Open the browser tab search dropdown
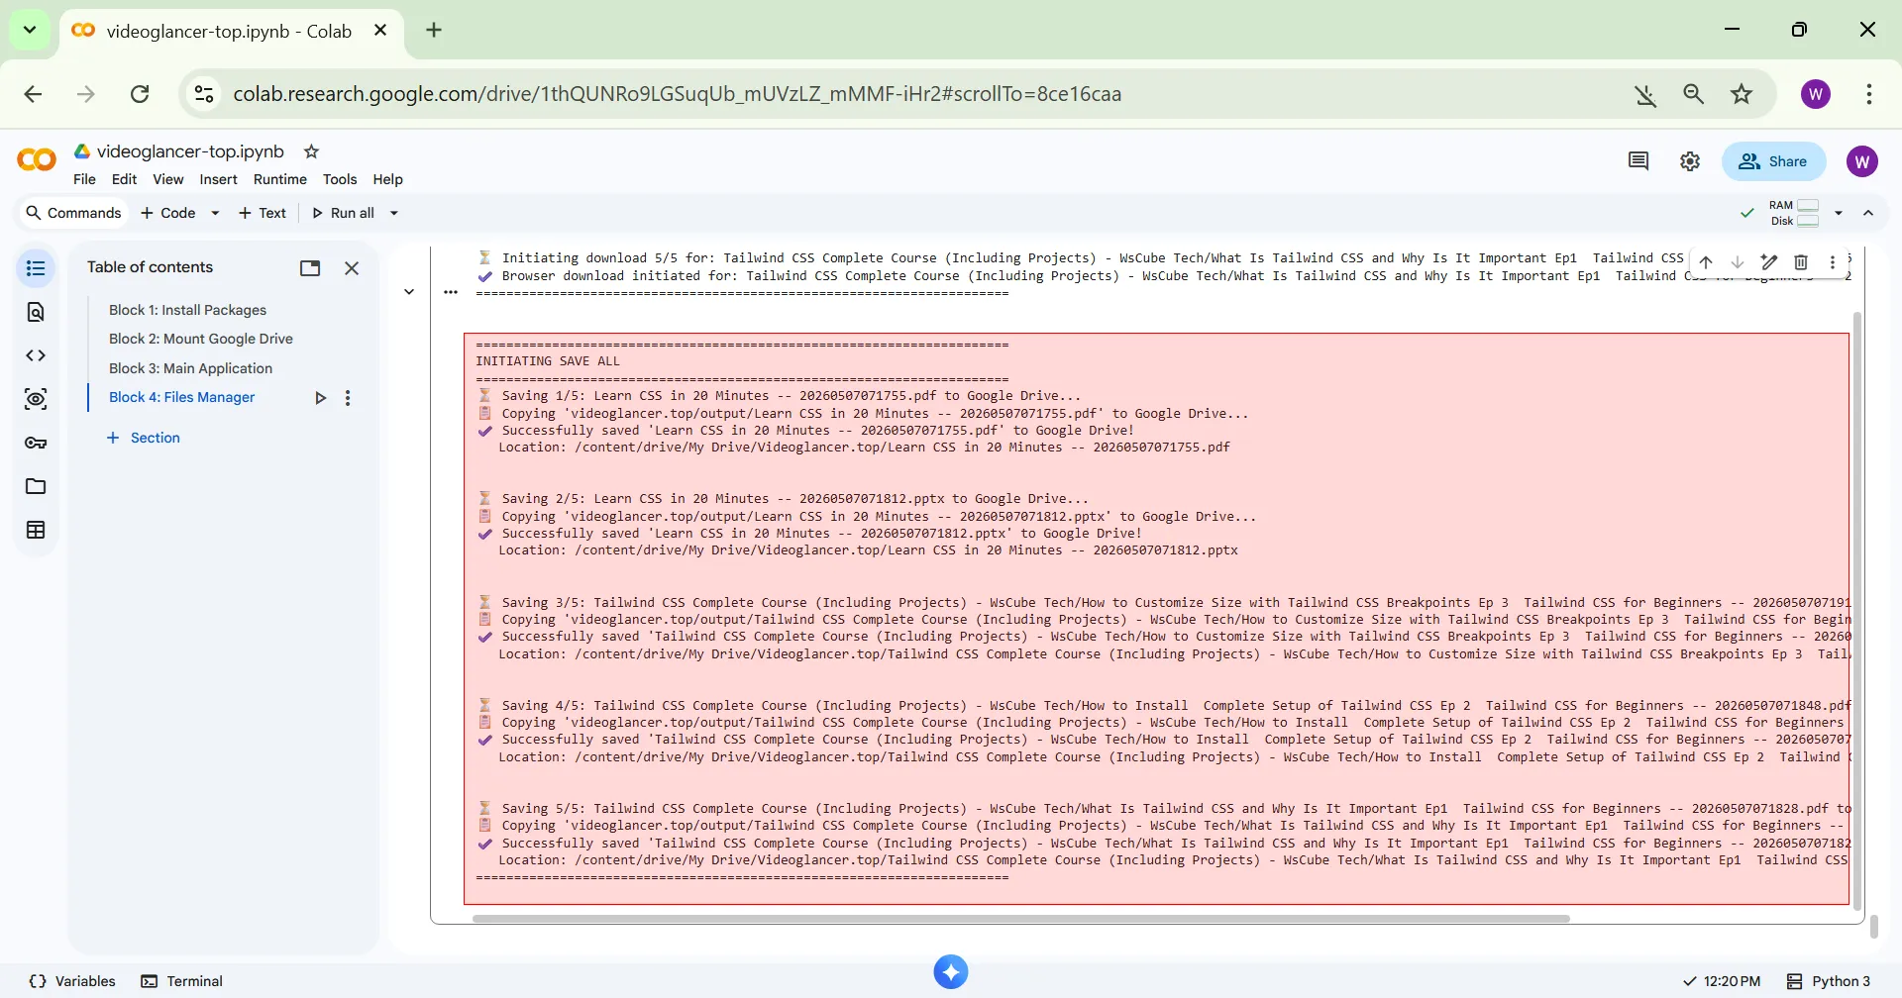The image size is (1902, 998). pos(30,31)
